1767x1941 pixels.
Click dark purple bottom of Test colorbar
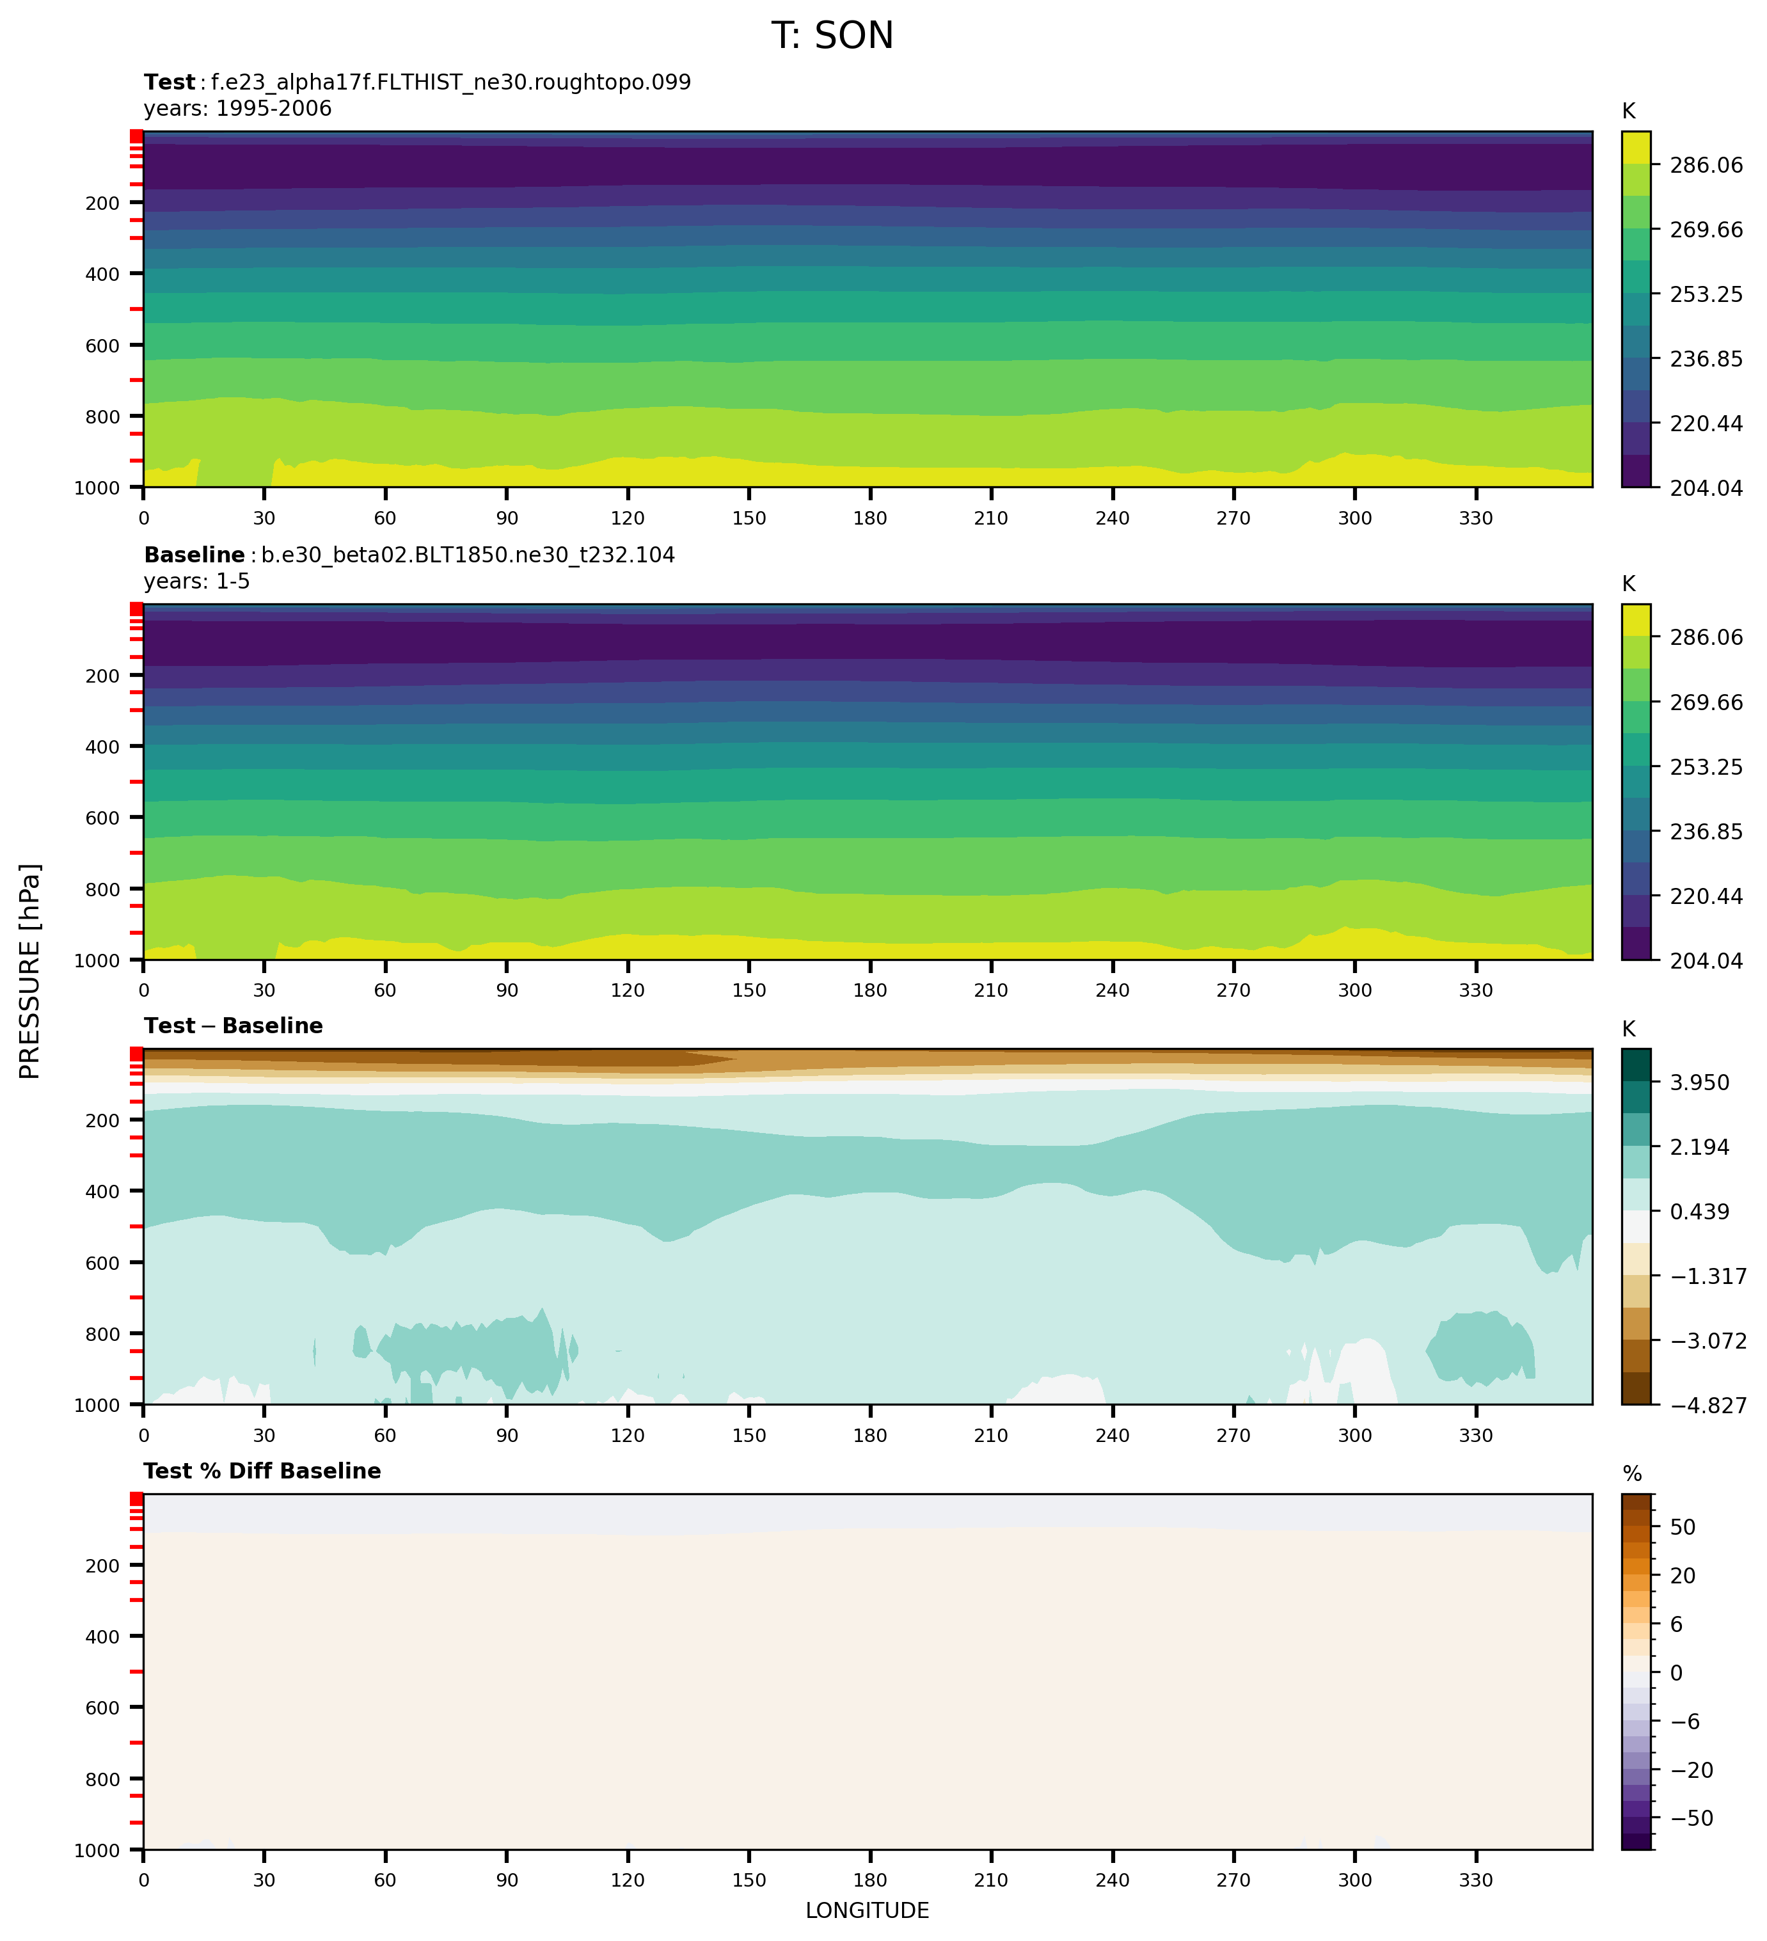(1635, 471)
